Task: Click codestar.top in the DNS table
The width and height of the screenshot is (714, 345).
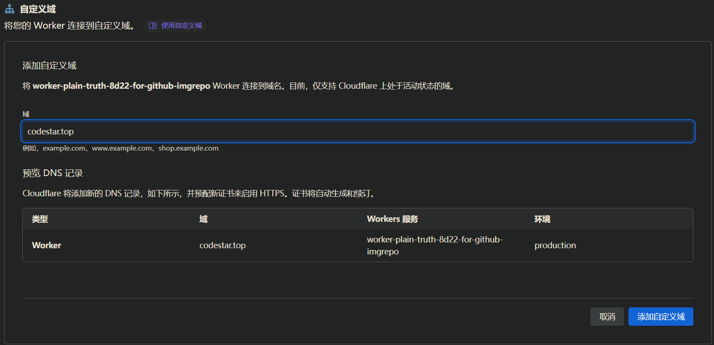Action: 223,245
